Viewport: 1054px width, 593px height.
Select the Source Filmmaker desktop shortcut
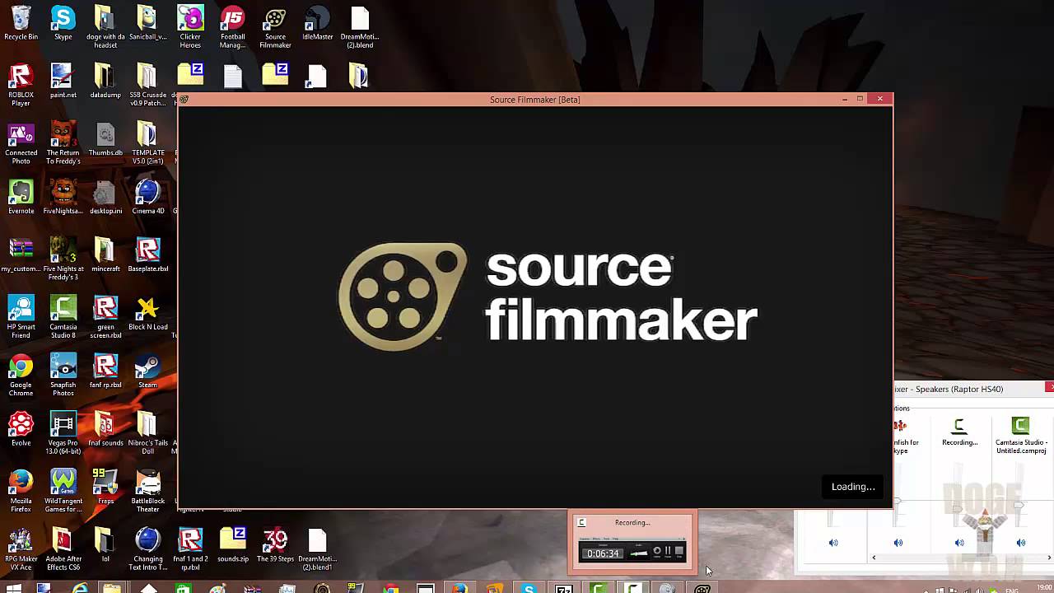275,27
